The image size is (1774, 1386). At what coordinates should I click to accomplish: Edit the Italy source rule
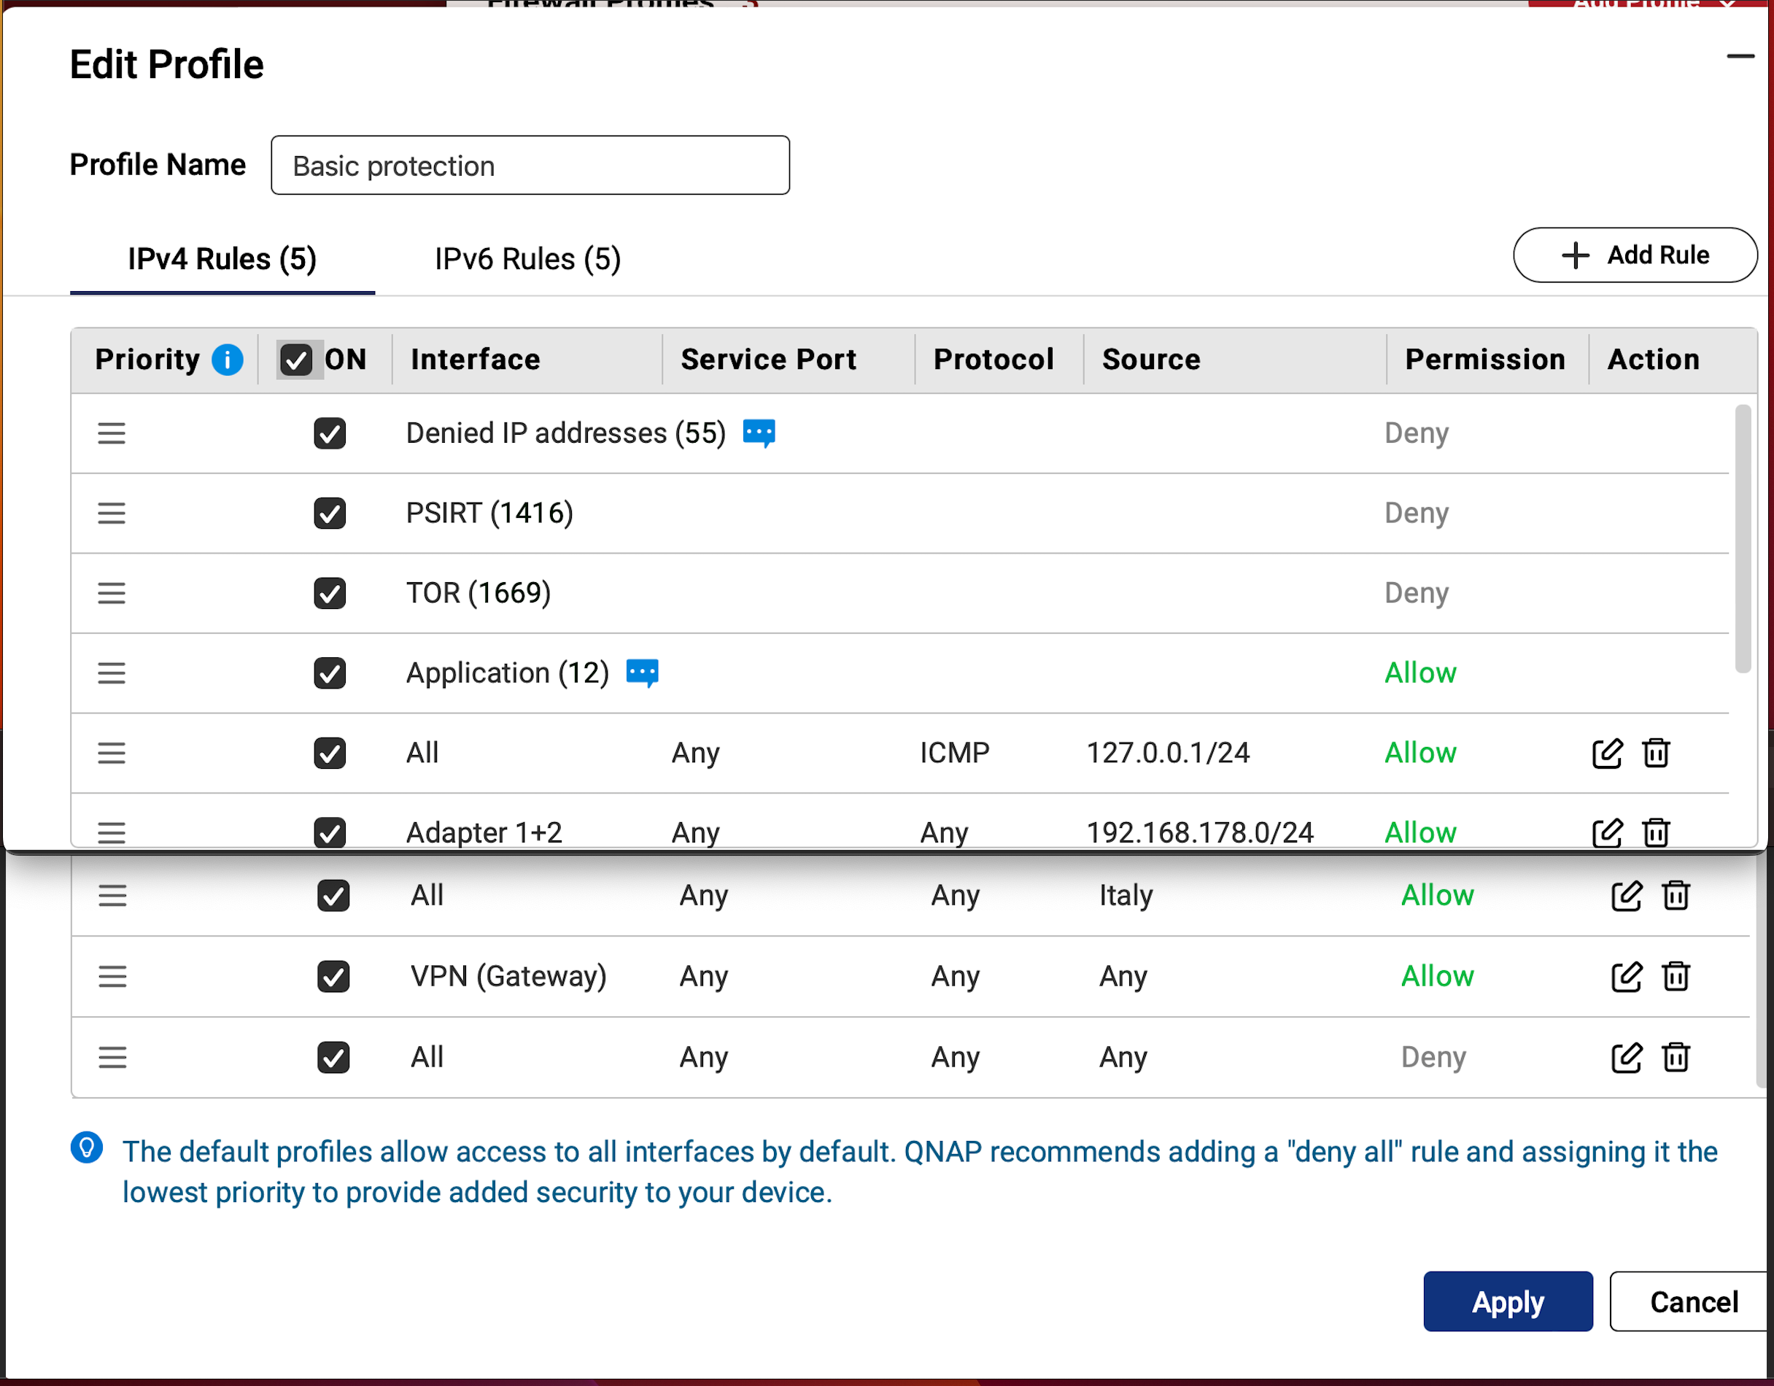(1626, 895)
